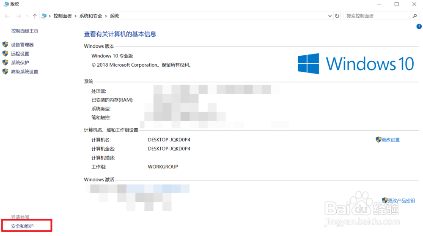Expand chevron before 控制面板 breadcrumb
Viewport: 423px width, 236px height.
coord(50,16)
